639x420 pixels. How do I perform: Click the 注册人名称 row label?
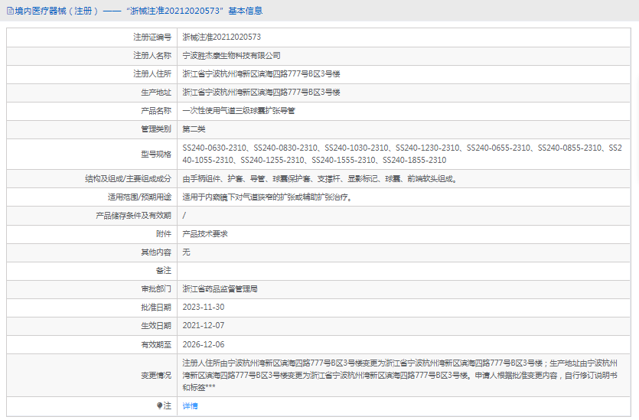[152, 55]
